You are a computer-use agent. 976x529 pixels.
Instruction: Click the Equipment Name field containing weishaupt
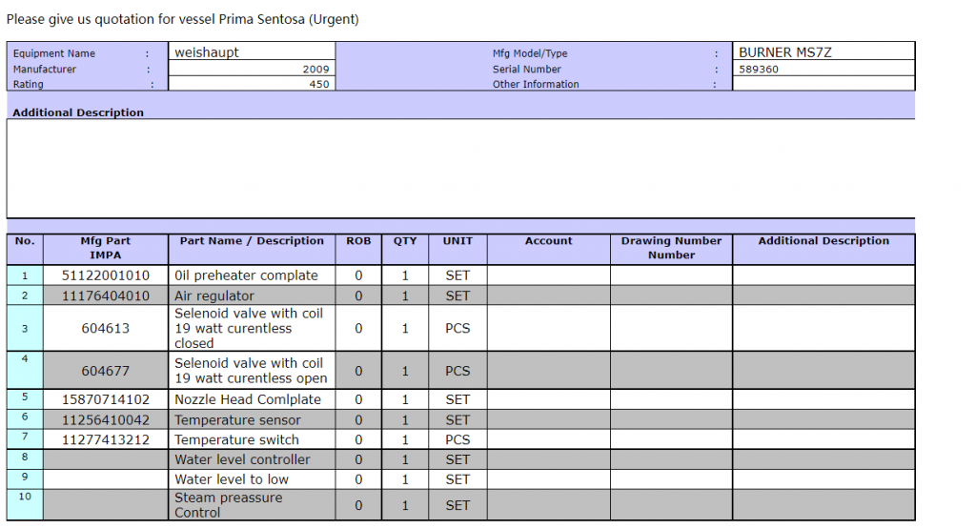pyautogui.click(x=252, y=53)
